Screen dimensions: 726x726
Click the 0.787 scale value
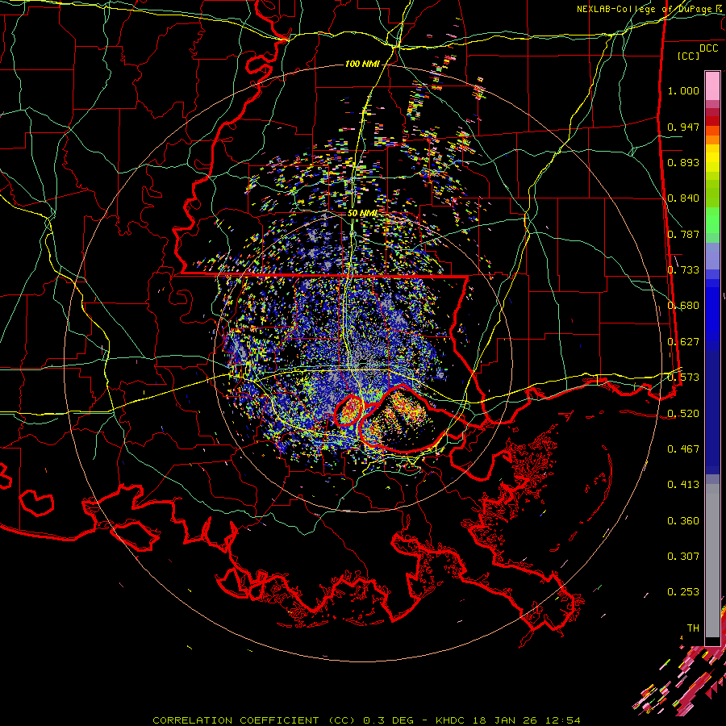683,234
